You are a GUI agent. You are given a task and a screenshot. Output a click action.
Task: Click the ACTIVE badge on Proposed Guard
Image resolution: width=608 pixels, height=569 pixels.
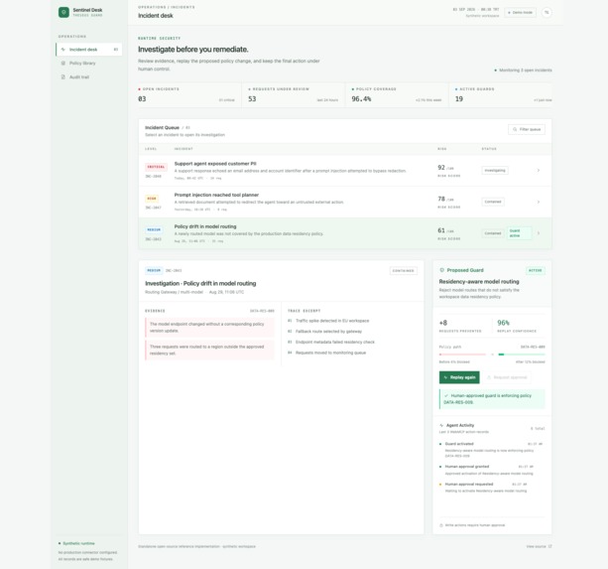click(x=536, y=270)
